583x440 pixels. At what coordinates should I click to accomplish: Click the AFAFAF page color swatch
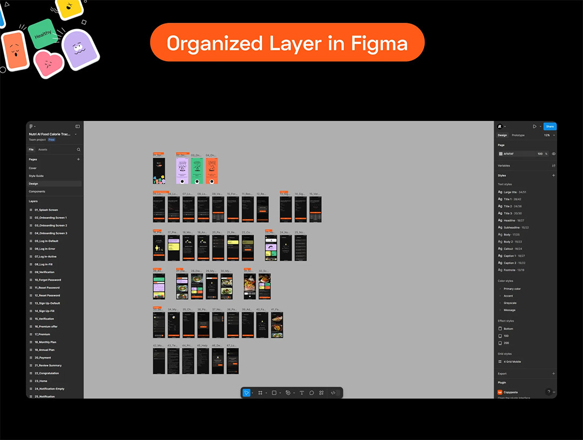[x=500, y=154]
